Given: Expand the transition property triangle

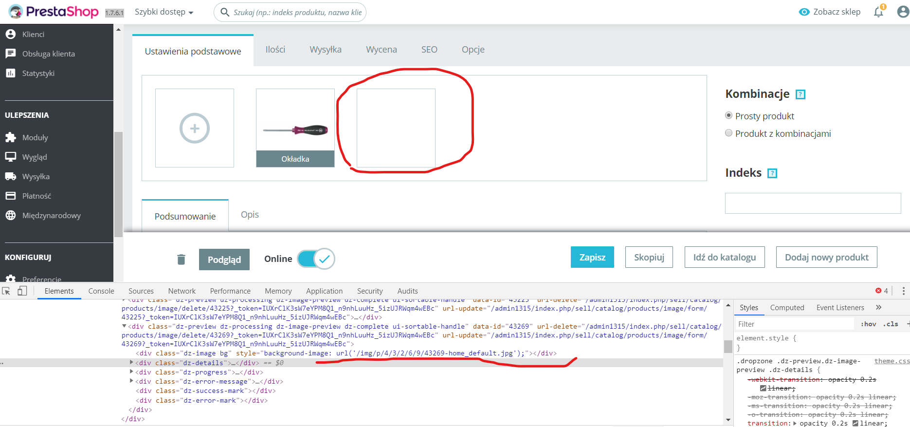Looking at the screenshot, I should [795, 423].
